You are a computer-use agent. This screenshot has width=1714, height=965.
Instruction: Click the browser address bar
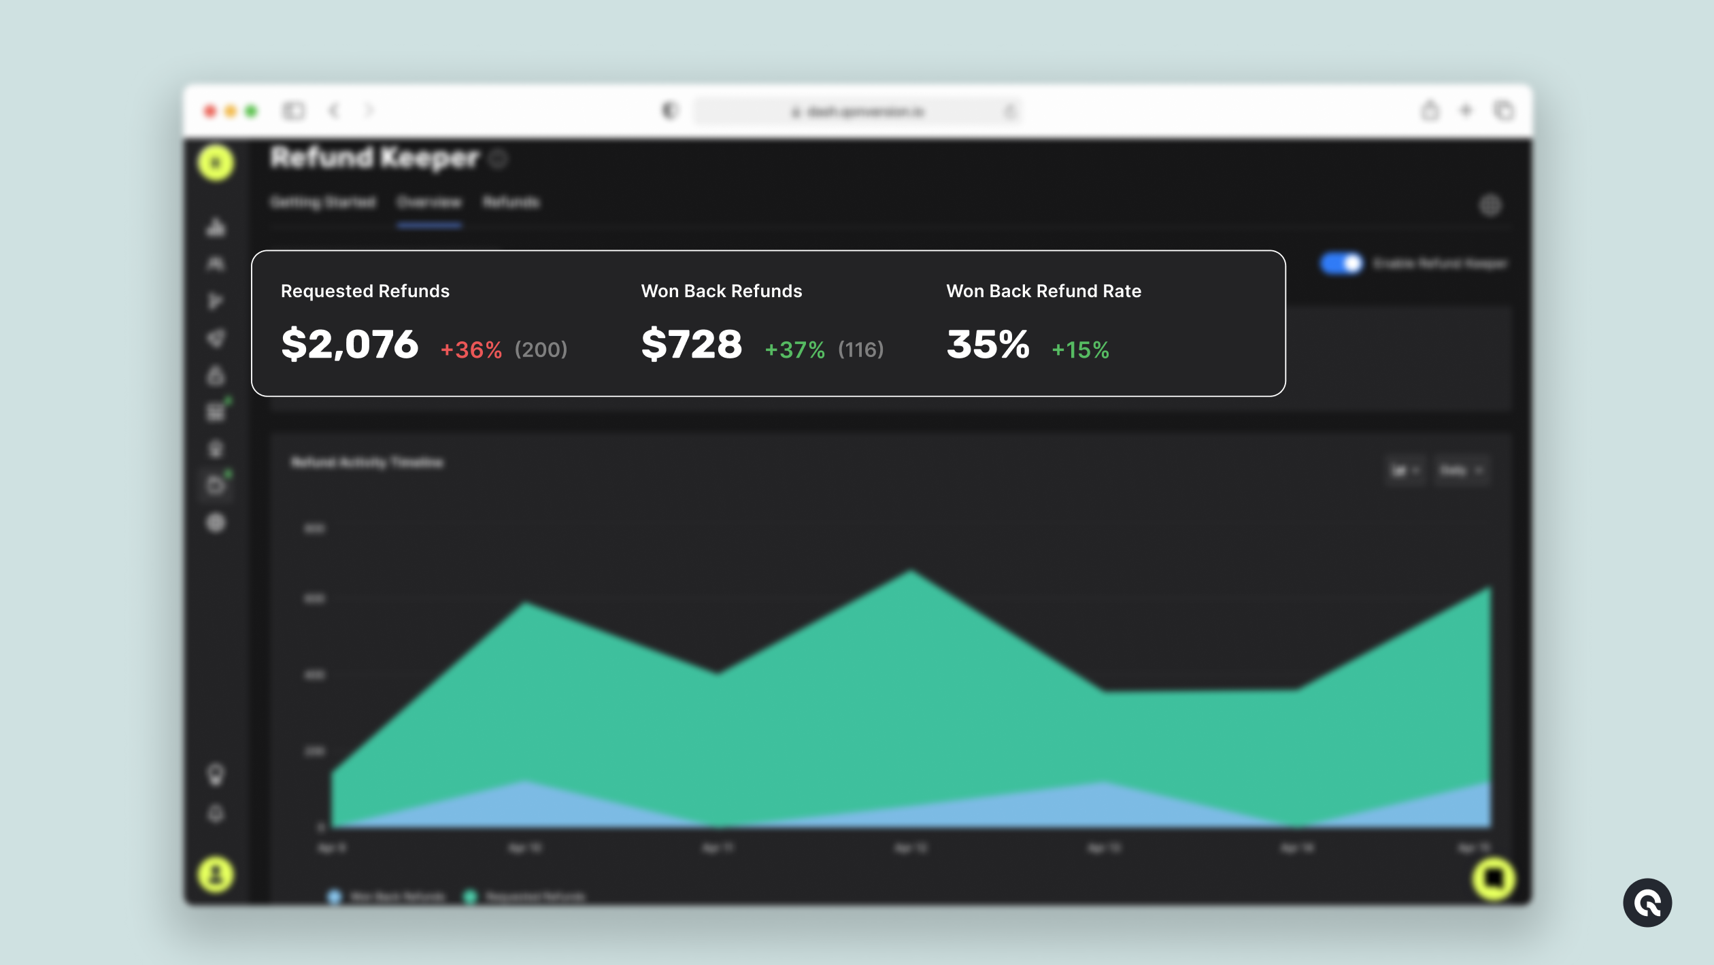tap(857, 112)
